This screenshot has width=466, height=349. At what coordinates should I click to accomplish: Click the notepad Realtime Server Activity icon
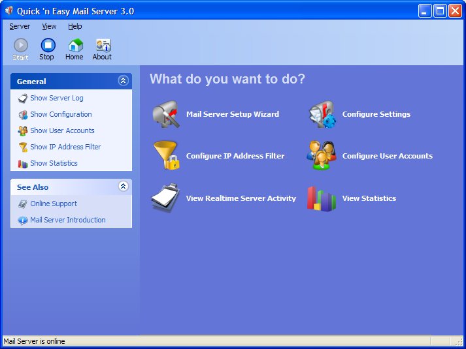165,198
